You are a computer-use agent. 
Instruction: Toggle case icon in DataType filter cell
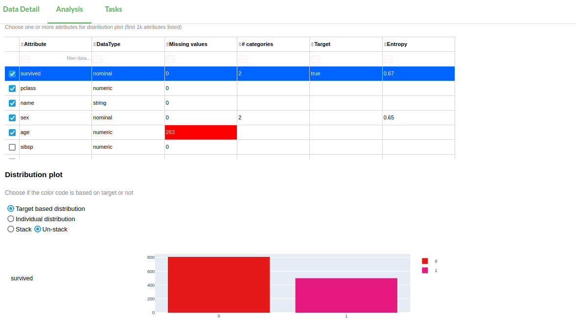97,59
